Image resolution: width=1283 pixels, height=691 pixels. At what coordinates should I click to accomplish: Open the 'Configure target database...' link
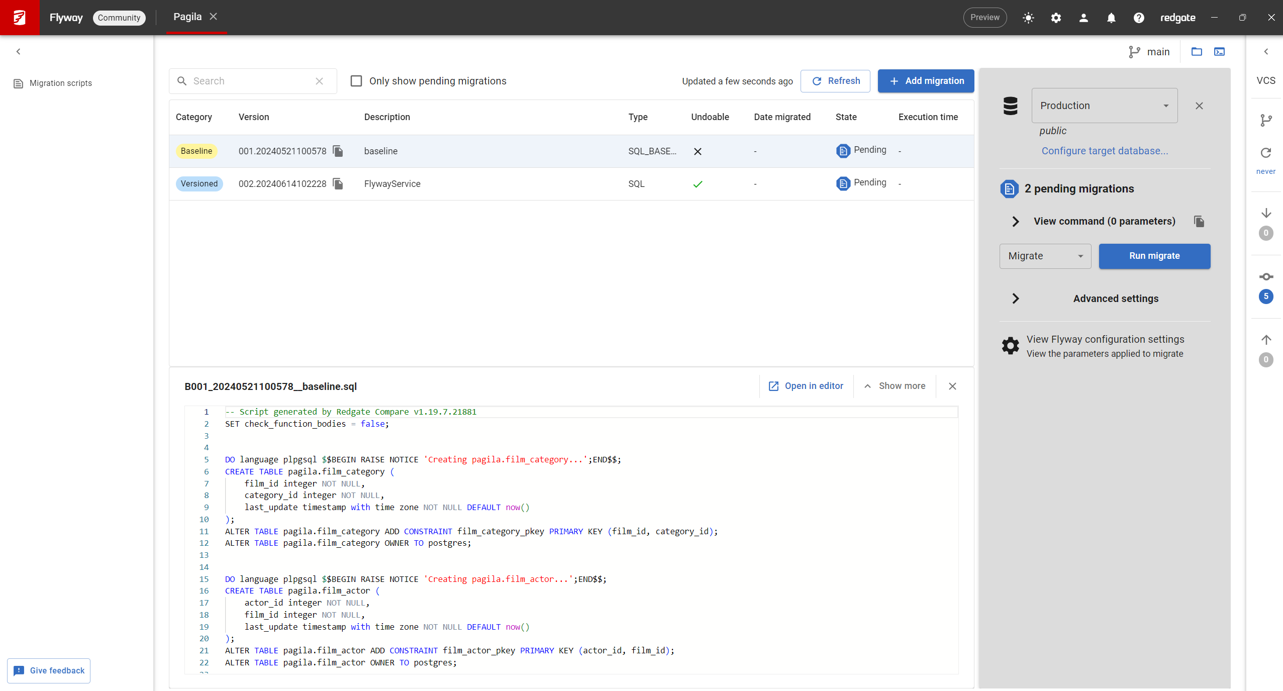[x=1104, y=150]
